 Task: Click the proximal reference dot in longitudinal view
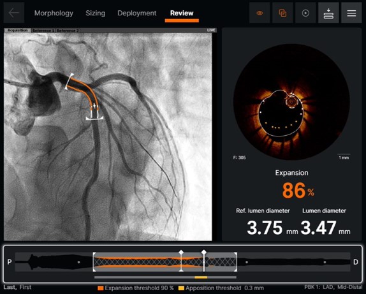coord(78,262)
